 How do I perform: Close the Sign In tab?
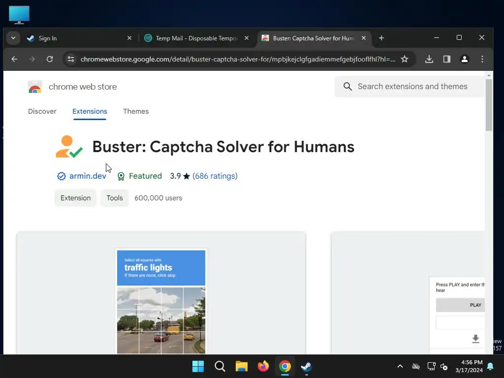(x=129, y=38)
